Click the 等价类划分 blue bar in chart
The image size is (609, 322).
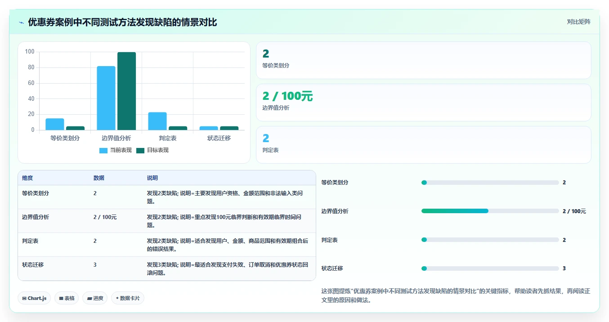(x=55, y=124)
